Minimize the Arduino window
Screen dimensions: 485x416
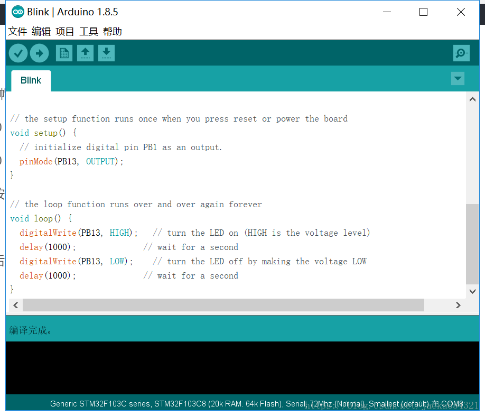[387, 12]
